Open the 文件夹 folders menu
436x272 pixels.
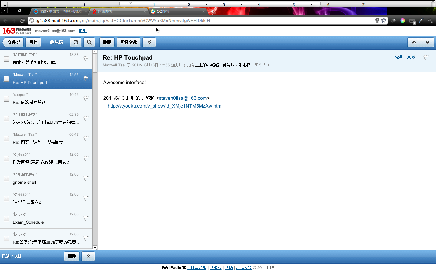point(14,42)
